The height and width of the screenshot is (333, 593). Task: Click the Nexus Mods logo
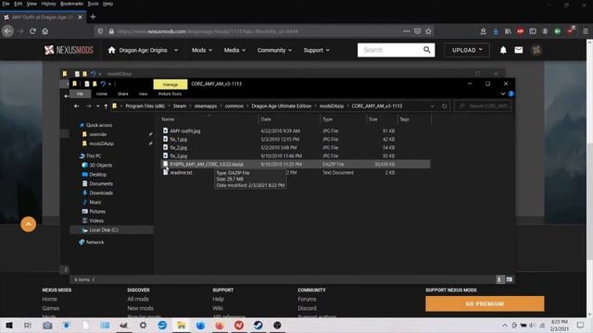click(x=69, y=50)
